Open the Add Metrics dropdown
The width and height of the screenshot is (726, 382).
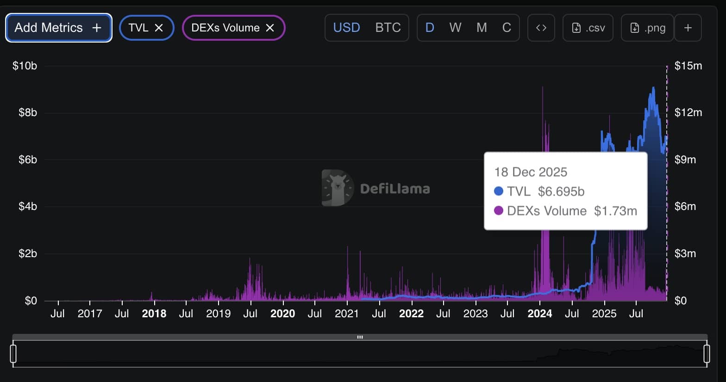pos(58,28)
